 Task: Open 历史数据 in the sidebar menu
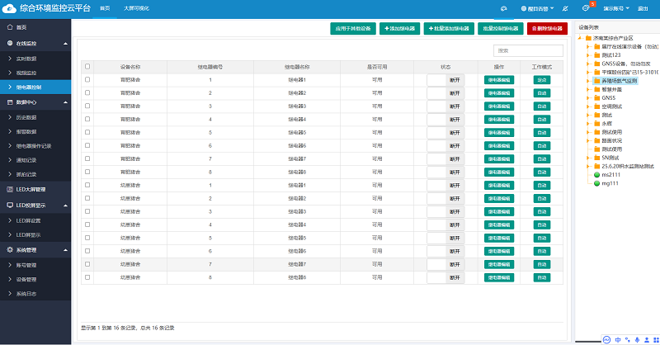28,117
